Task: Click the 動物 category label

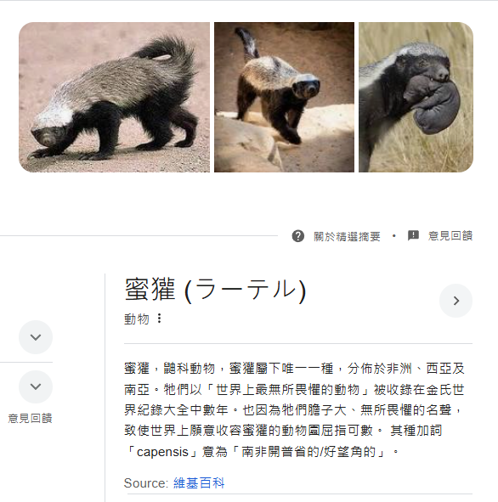Action: click(137, 319)
